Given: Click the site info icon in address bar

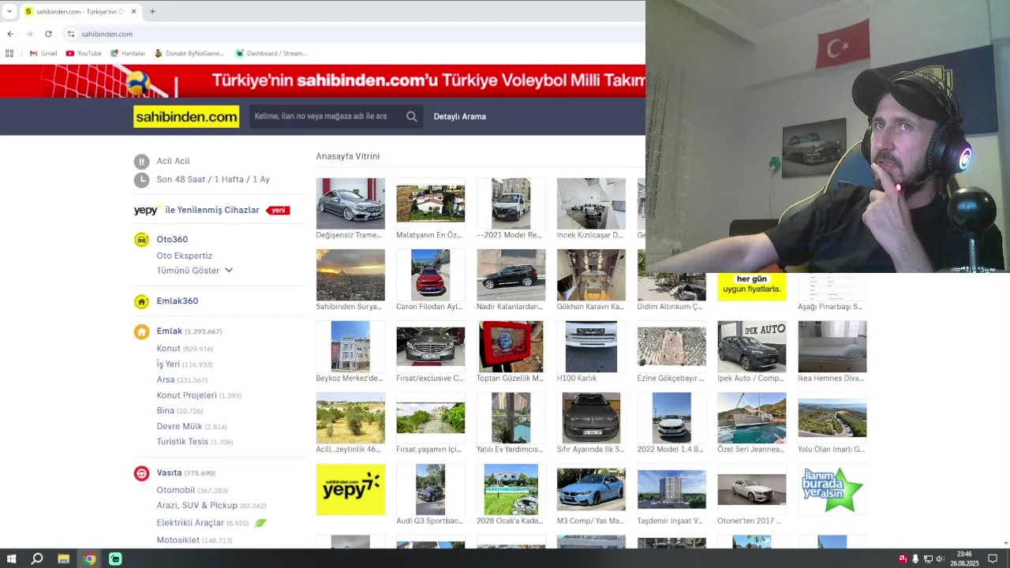Looking at the screenshot, I should [71, 34].
